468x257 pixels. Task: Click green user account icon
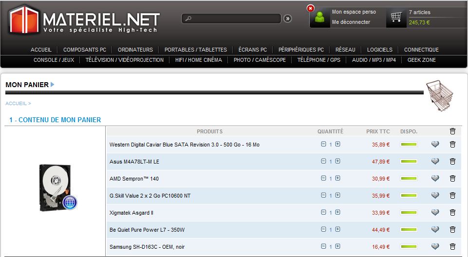319,18
